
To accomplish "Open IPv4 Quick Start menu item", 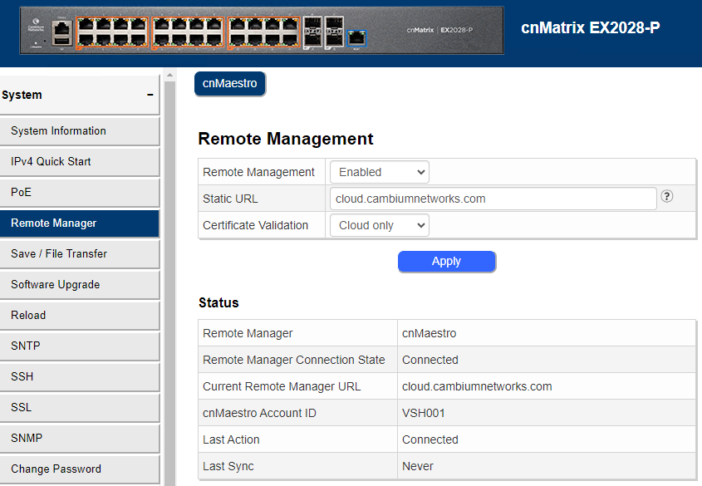I will [80, 161].
